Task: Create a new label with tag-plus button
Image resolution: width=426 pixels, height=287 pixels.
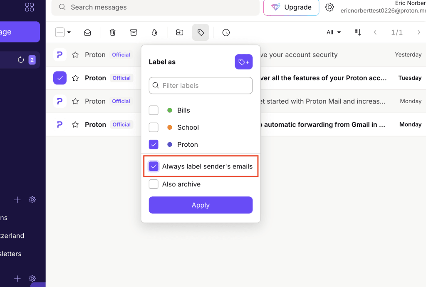Action: point(244,62)
